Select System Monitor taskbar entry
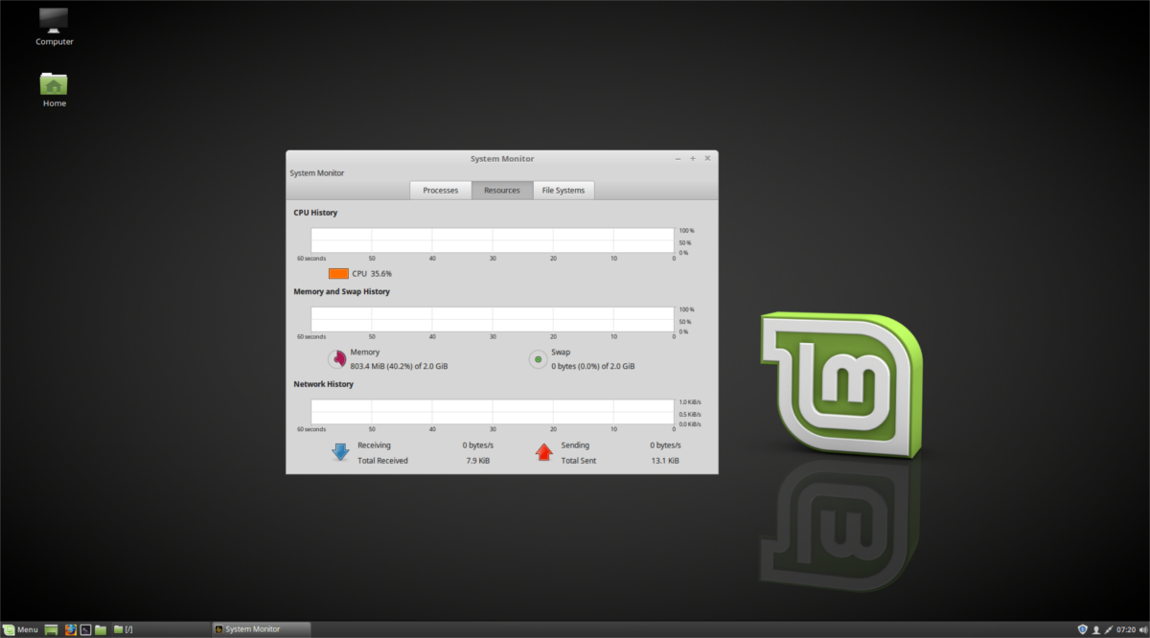1150x638 pixels. 262,629
